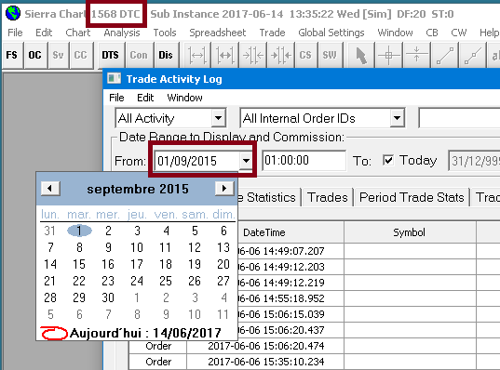Click the OC toolbar button
Viewport: 500px width, 370px height.
tap(34, 55)
